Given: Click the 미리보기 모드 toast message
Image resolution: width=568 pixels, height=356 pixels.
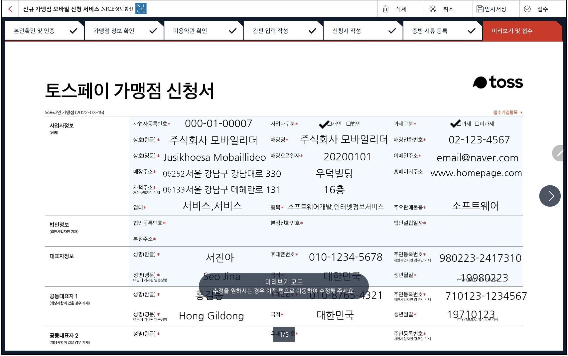Looking at the screenshot, I should [284, 286].
